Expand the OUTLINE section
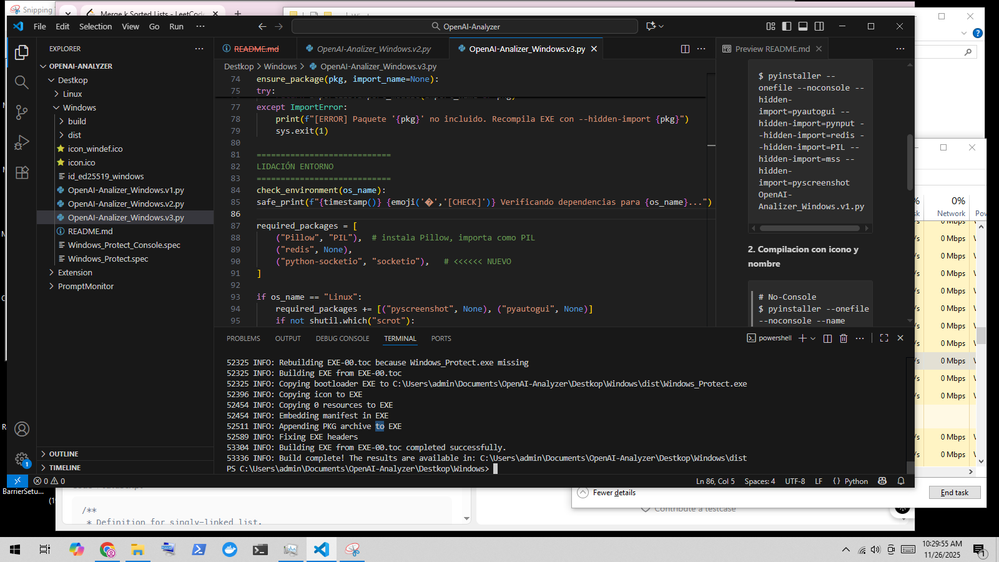 (x=64, y=454)
